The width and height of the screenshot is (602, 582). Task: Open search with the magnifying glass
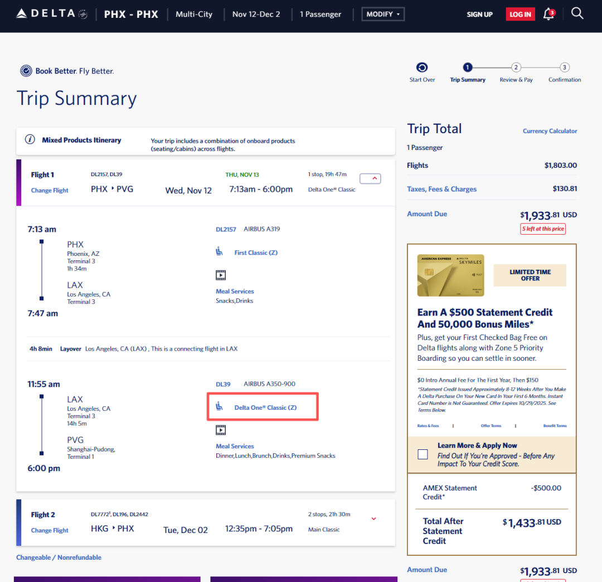pyautogui.click(x=577, y=13)
